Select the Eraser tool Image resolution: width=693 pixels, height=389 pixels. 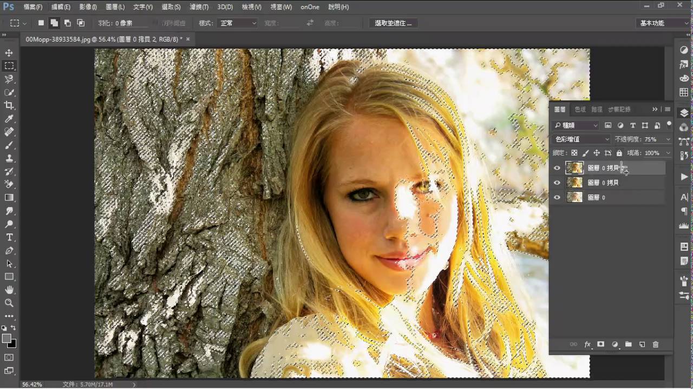click(9, 185)
